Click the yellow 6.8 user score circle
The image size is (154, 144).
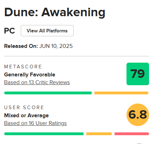click(138, 115)
